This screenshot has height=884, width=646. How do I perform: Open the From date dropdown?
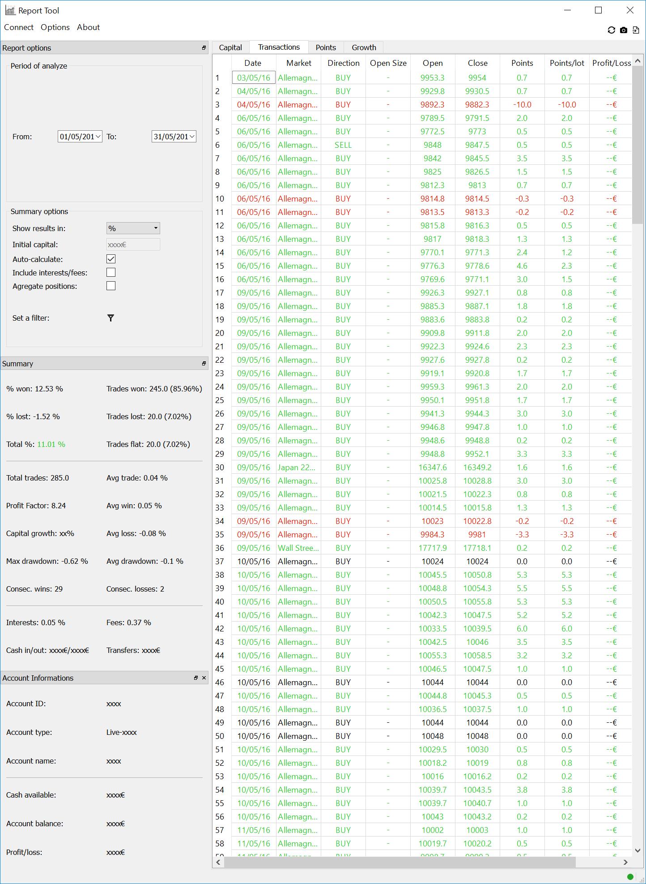click(98, 137)
